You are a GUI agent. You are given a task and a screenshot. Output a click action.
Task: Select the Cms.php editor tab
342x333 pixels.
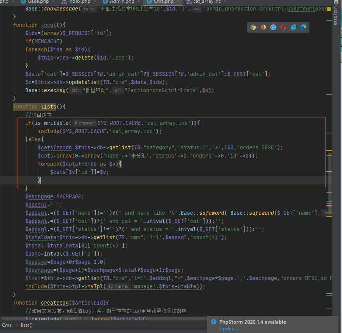pos(163,2)
